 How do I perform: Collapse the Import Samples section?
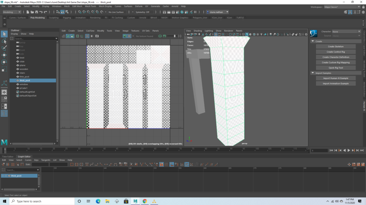point(313,73)
